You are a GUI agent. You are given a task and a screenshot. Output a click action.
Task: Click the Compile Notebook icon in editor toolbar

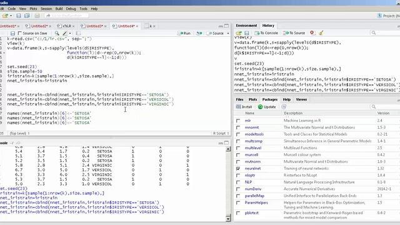point(78,33)
